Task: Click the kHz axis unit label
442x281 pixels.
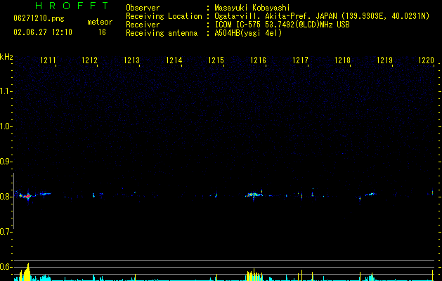Action: pyautogui.click(x=6, y=57)
